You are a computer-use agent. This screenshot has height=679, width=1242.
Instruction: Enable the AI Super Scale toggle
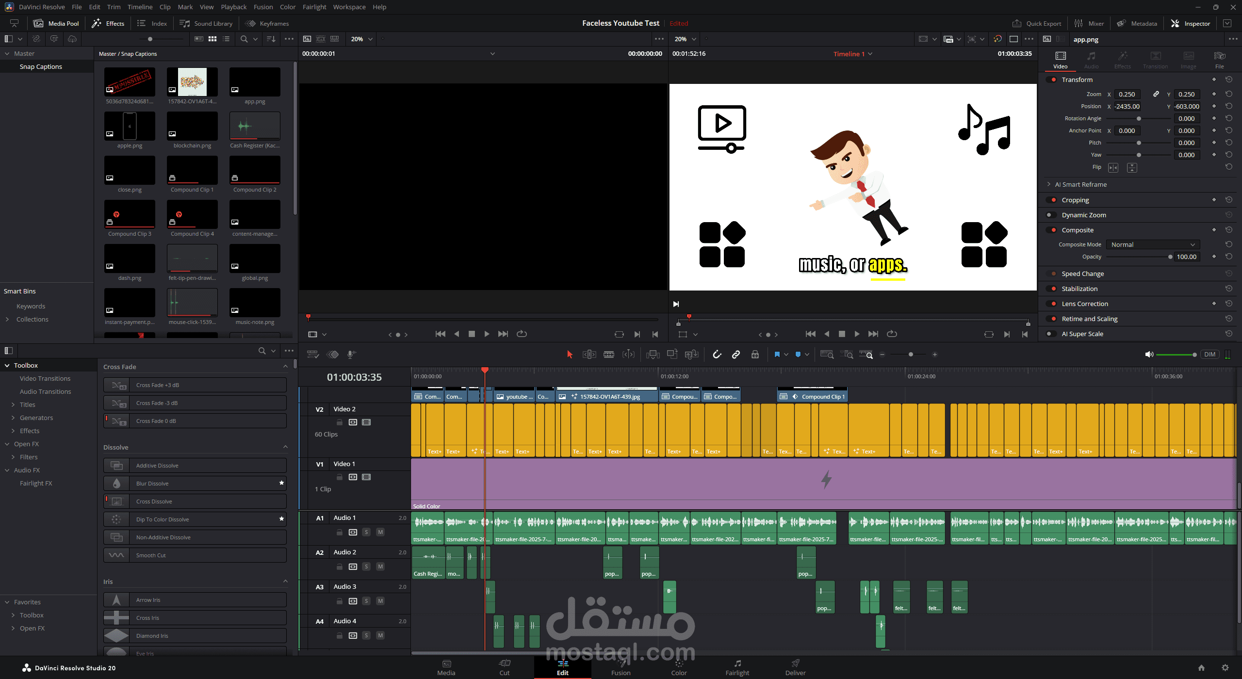(x=1052, y=334)
